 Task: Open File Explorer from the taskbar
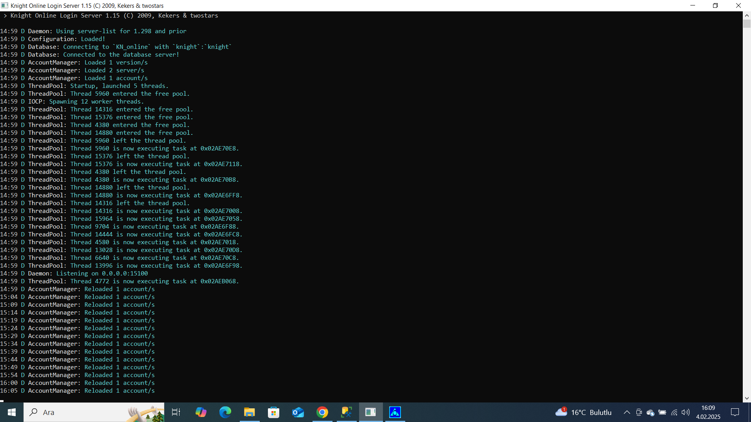click(x=249, y=412)
